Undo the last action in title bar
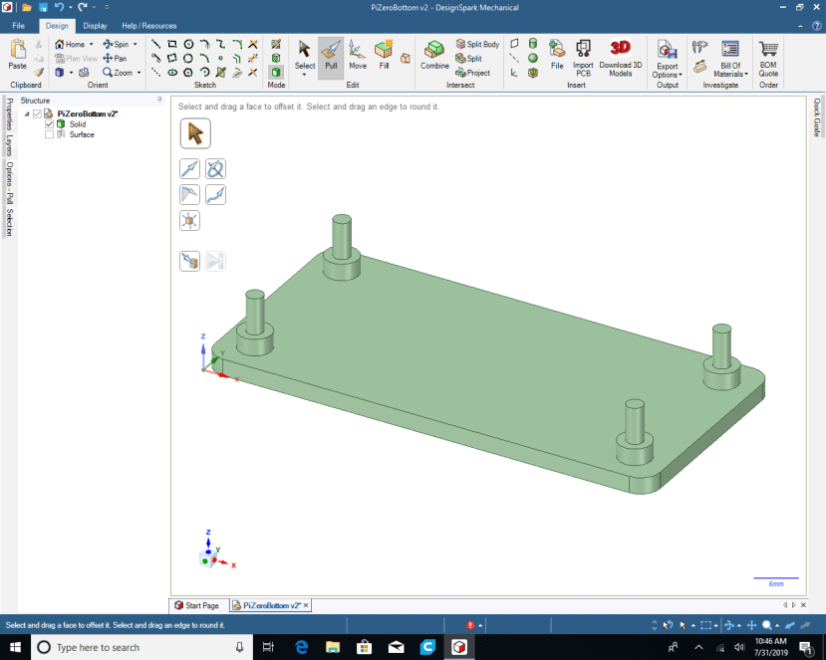 [59, 7]
